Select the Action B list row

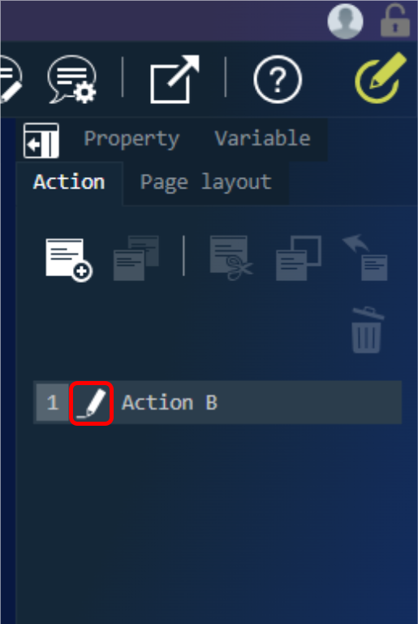point(218,402)
